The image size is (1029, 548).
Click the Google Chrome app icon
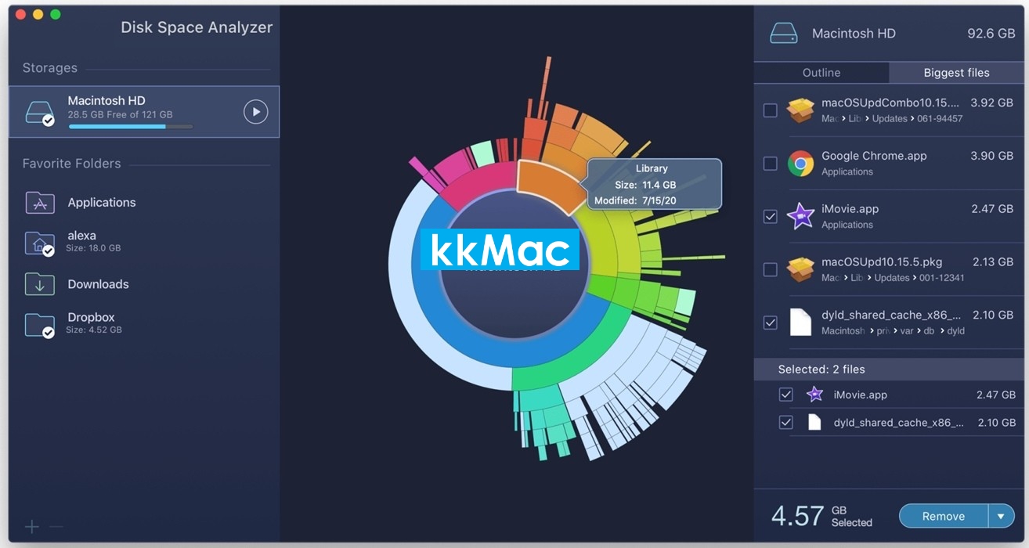(800, 163)
